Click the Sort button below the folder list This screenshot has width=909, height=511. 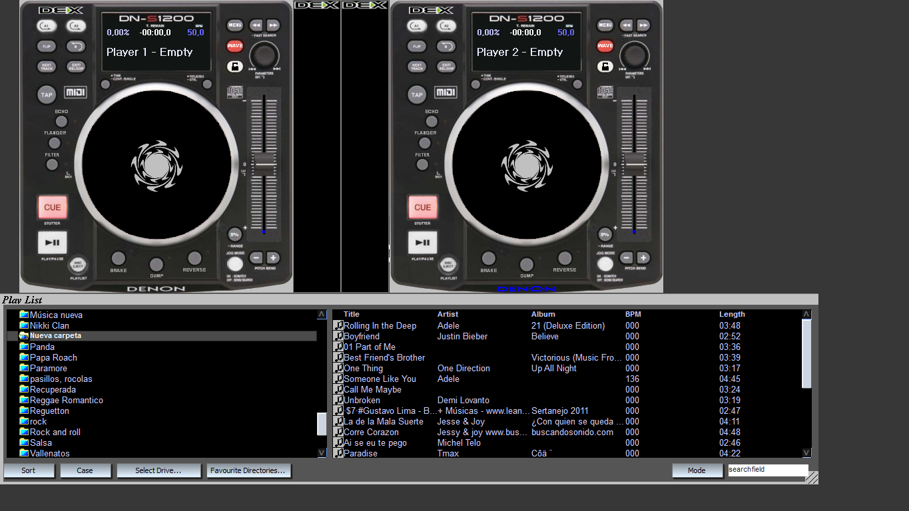pyautogui.click(x=29, y=470)
